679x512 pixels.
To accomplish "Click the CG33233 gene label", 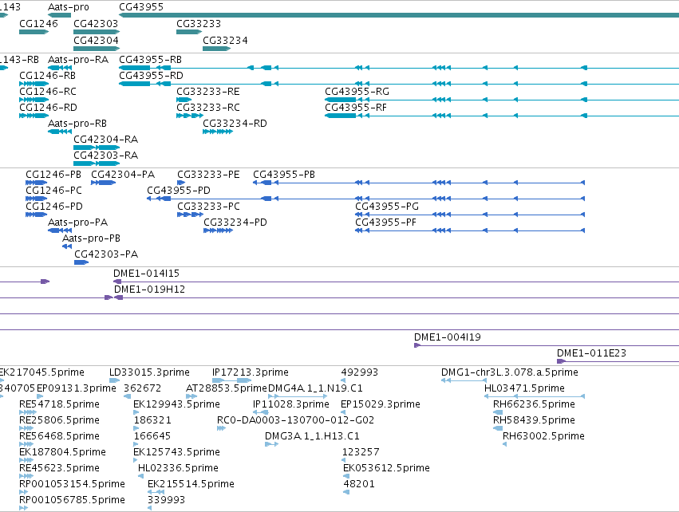I will [x=199, y=23].
